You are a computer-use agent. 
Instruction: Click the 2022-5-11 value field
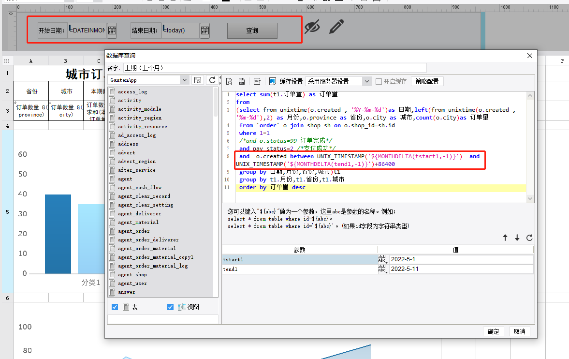[461, 269]
